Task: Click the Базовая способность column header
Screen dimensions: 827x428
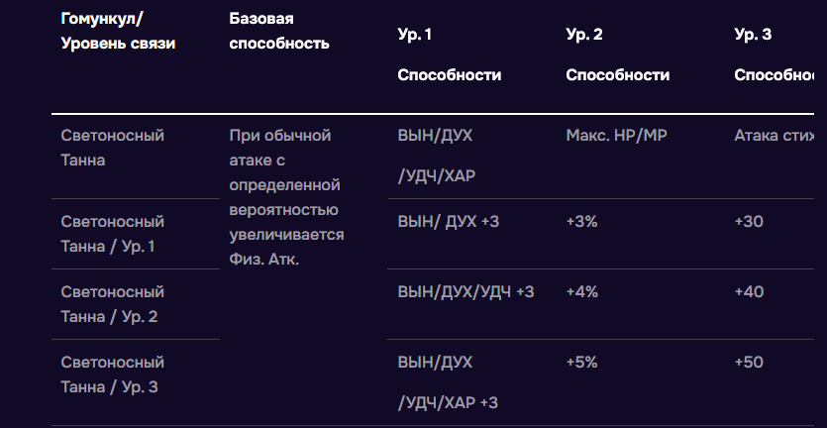Action: 278,31
